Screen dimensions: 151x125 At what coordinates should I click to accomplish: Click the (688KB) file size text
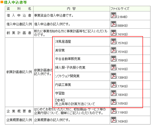click(122, 26)
